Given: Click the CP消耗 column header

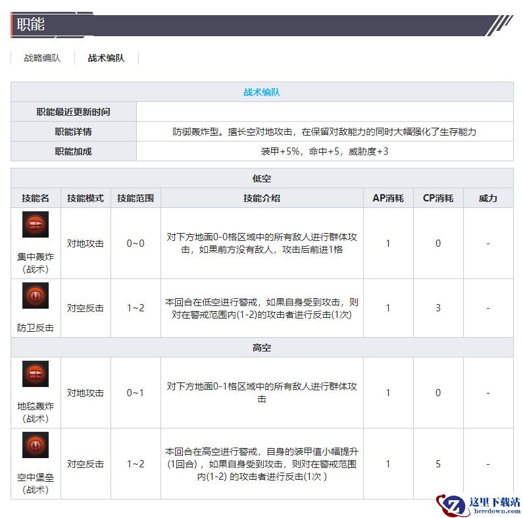Looking at the screenshot, I should [x=438, y=198].
